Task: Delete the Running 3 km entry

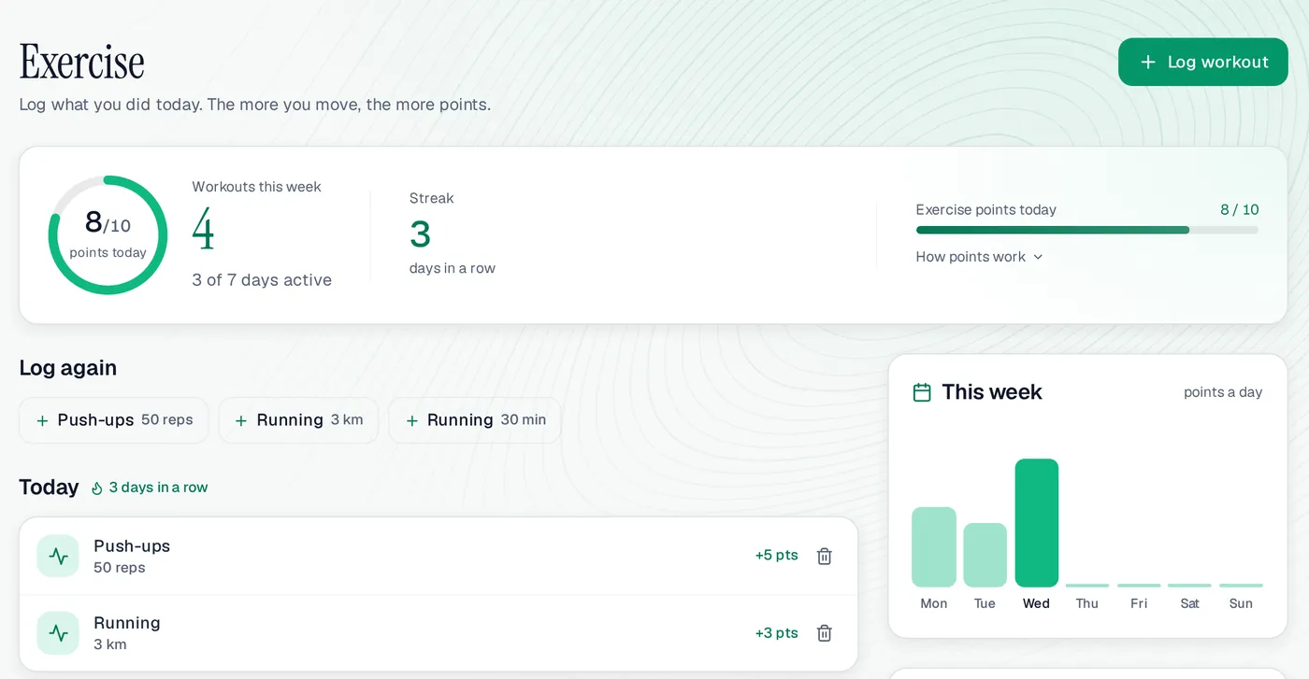Action: pyautogui.click(x=824, y=633)
